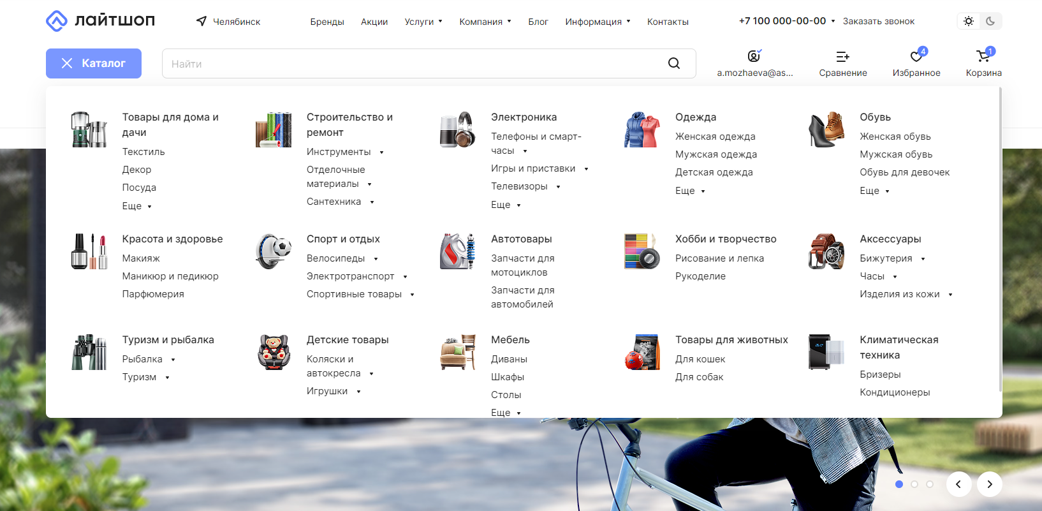Close the Каталог menu button
Image resolution: width=1042 pixels, height=511 pixels.
pyautogui.click(x=94, y=63)
